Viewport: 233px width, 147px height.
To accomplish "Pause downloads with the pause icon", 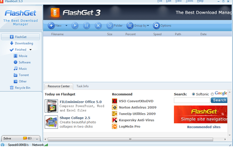I will click(x=87, y=26).
